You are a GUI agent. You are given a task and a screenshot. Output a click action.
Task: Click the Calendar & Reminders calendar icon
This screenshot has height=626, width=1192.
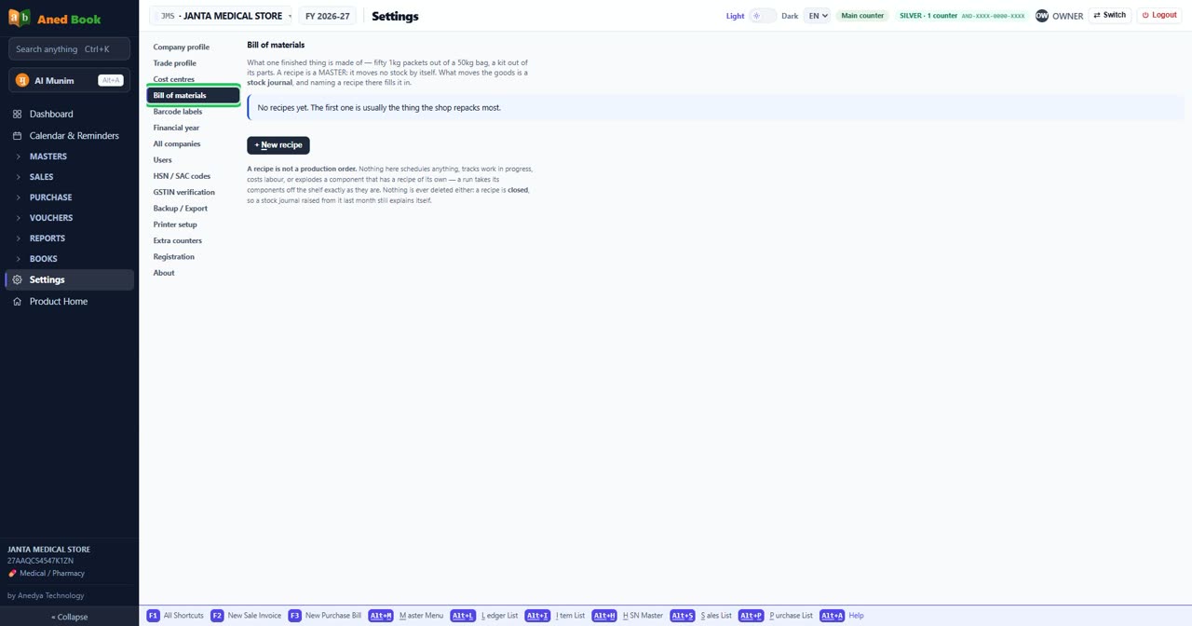pyautogui.click(x=17, y=135)
